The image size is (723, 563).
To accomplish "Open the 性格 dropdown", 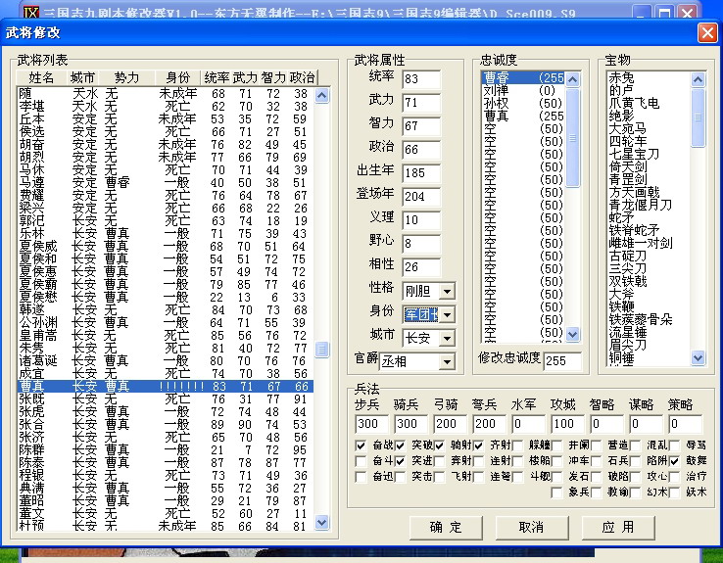I will pos(447,291).
